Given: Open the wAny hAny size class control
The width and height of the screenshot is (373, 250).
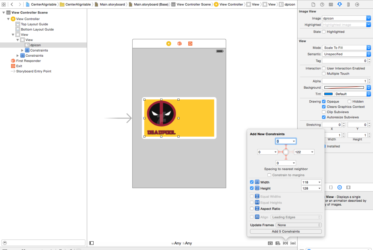Looking at the screenshot, I should [x=181, y=243].
